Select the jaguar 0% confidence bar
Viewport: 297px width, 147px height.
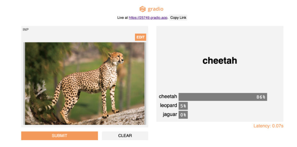[x=183, y=115]
